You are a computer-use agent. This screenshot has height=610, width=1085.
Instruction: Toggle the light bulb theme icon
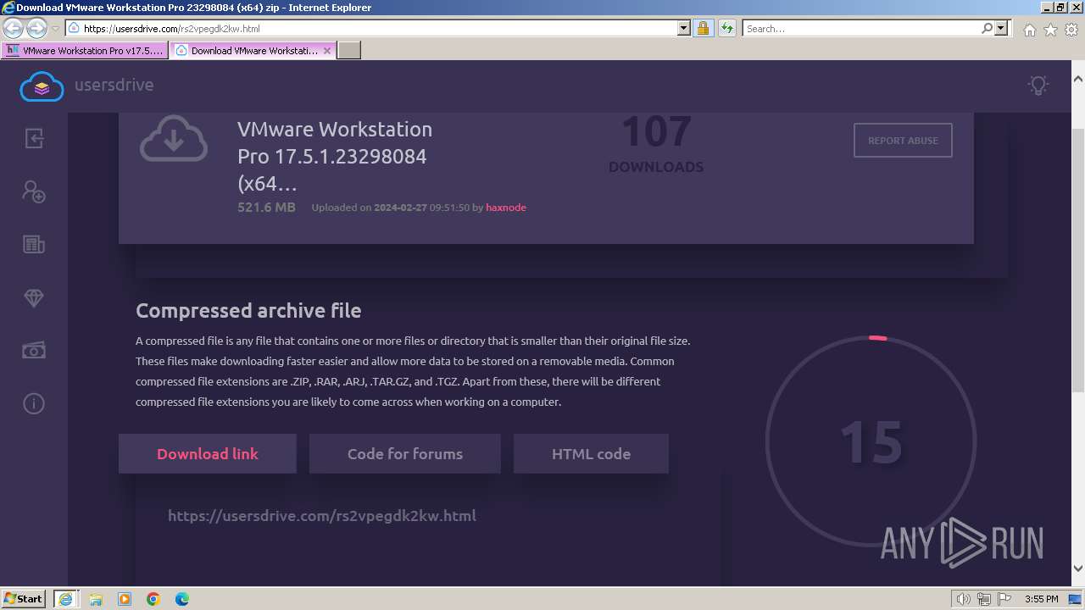click(1038, 85)
